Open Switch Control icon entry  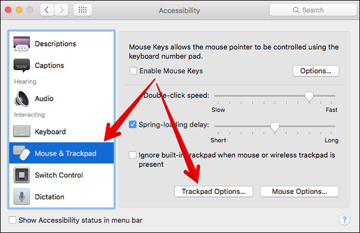point(22,175)
